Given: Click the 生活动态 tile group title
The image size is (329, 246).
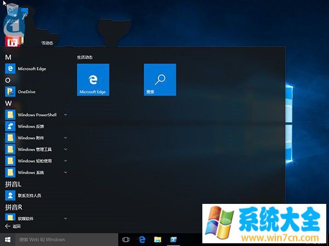Looking at the screenshot, I should click(85, 57).
